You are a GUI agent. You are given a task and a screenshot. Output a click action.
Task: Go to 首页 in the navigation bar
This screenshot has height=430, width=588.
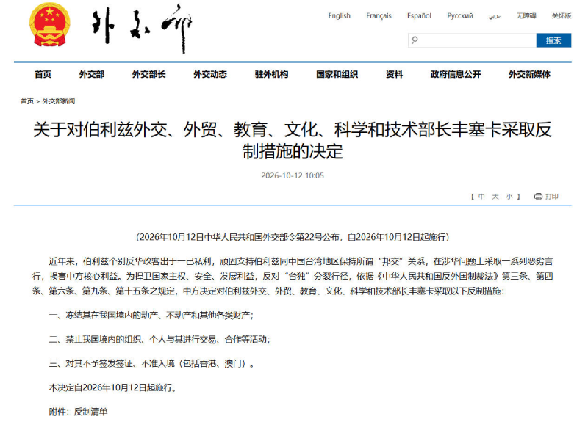[x=43, y=74]
